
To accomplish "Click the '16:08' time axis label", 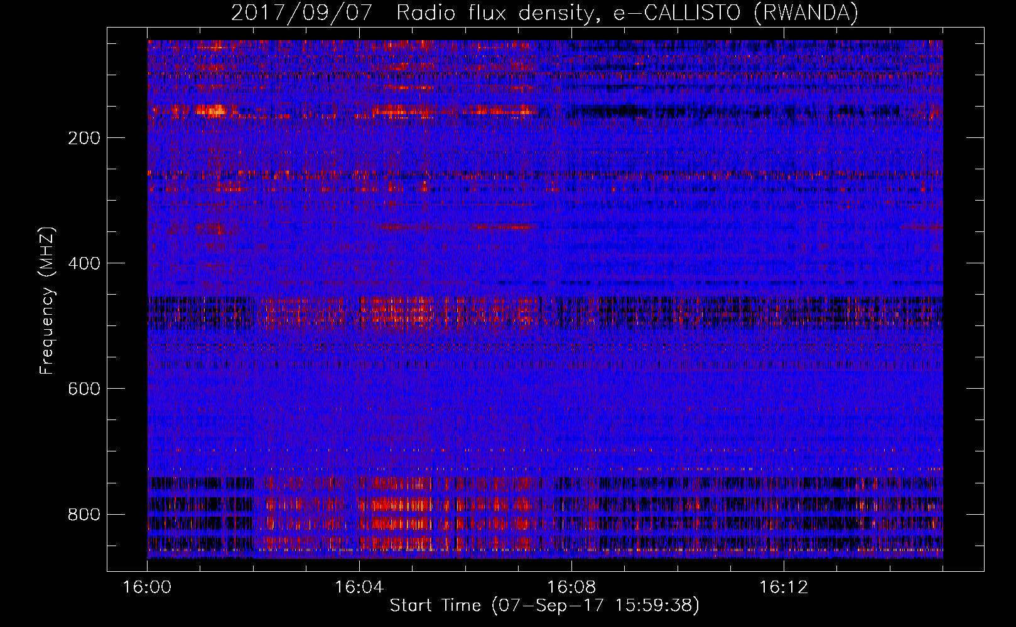I will pos(571,587).
